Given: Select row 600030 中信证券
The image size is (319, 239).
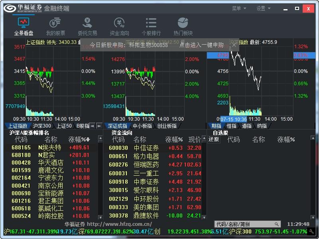Looking at the screenshot, I should 154,148.
